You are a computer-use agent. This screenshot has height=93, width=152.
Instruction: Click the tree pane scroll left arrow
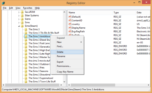(4, 85)
